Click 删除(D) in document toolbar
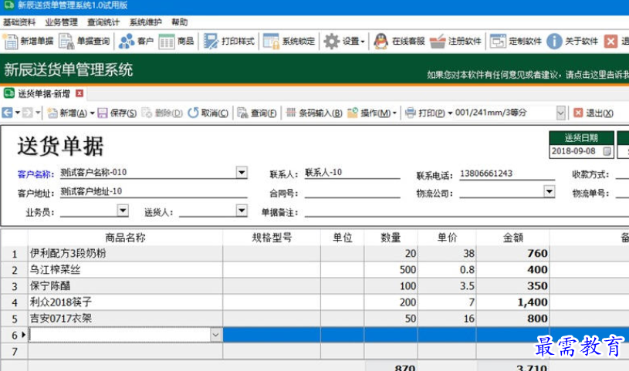 pyautogui.click(x=163, y=113)
